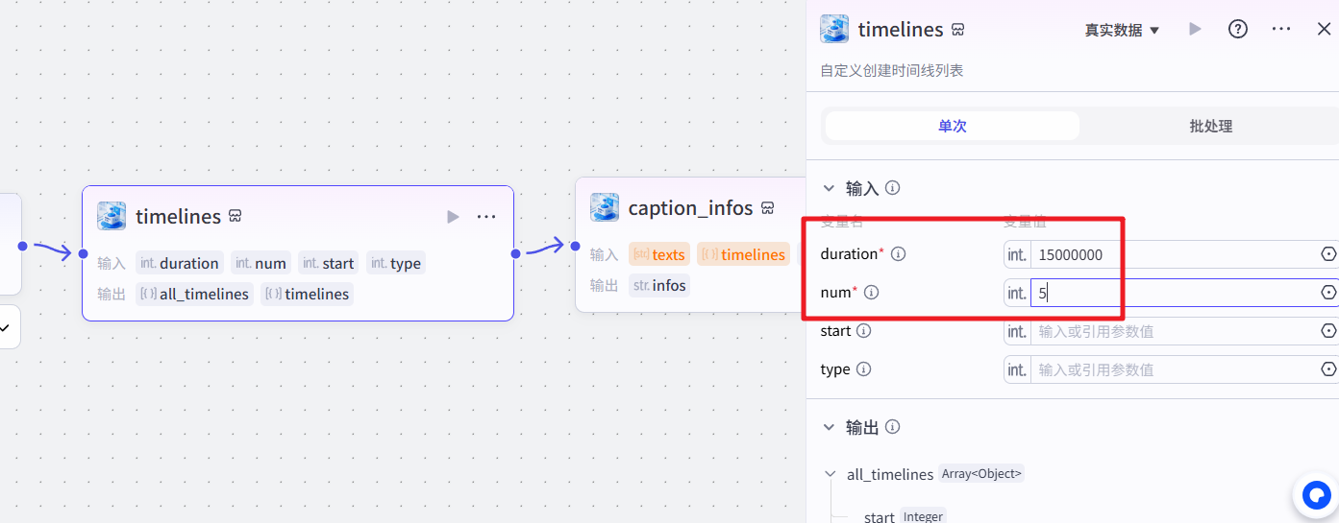Open the floating chat assistant button

click(x=1315, y=495)
